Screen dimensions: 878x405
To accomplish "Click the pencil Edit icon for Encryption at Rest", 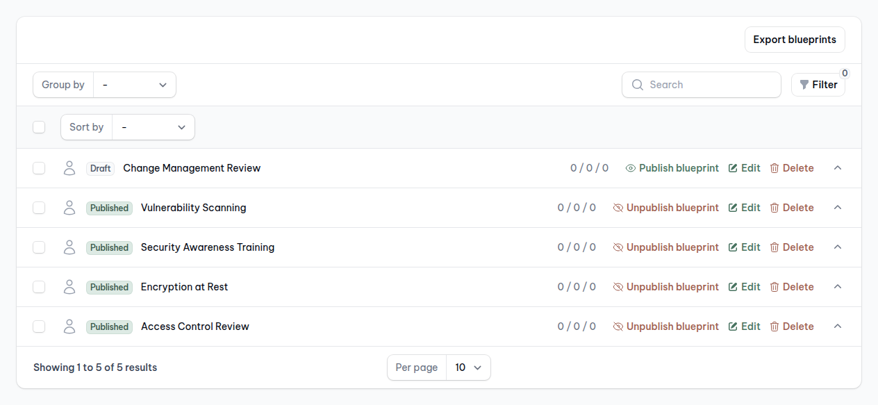I will (x=733, y=287).
